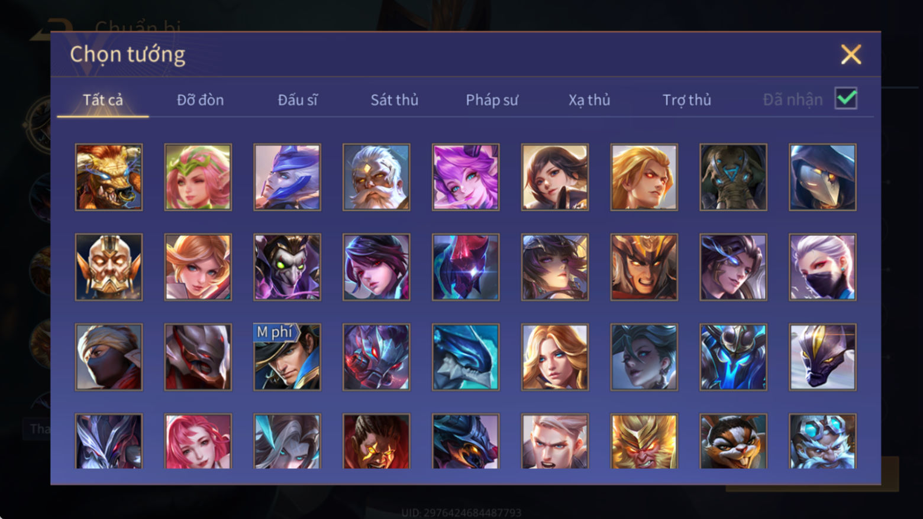This screenshot has width=923, height=519.
Task: Switch to the Pháp sư tab
Action: point(492,100)
